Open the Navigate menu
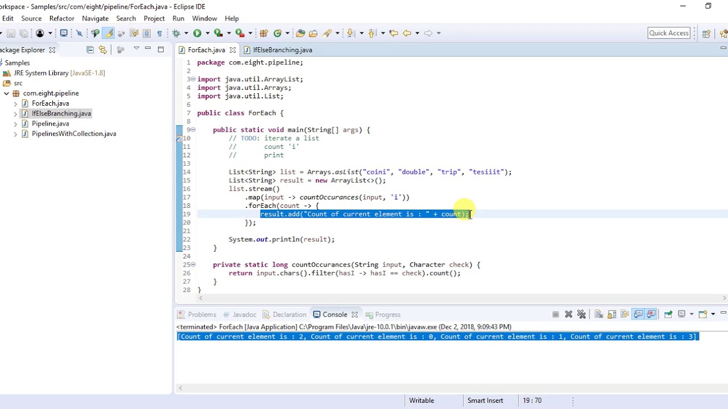Image resolution: width=728 pixels, height=409 pixels. (x=95, y=18)
